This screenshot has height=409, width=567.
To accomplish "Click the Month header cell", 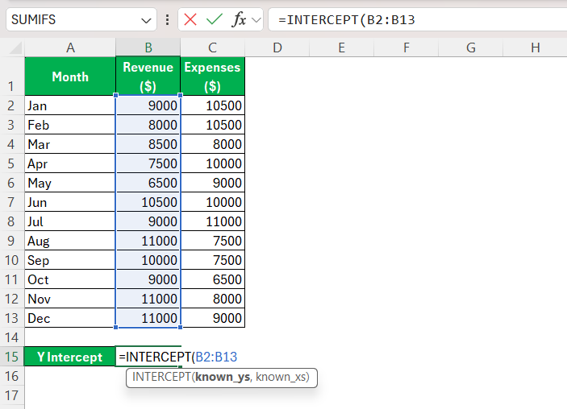I will [x=70, y=76].
